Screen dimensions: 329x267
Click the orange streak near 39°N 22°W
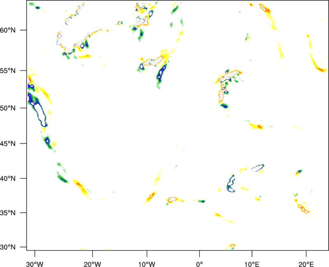(x=79, y=184)
